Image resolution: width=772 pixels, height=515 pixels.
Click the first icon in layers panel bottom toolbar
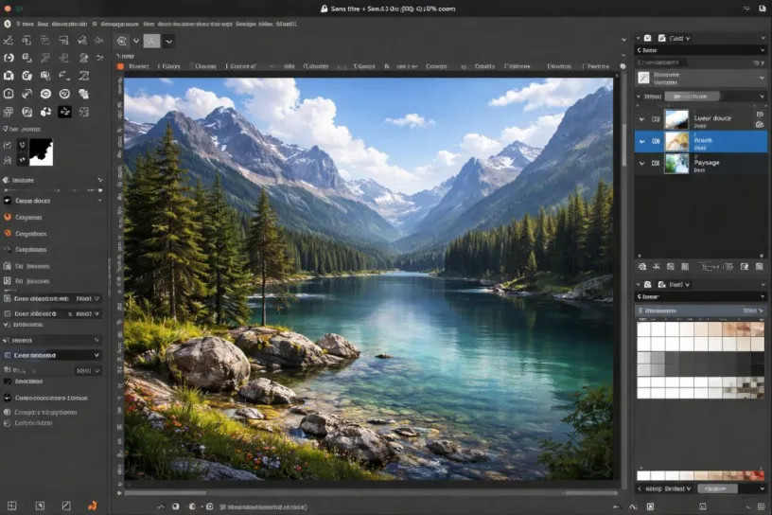point(642,268)
